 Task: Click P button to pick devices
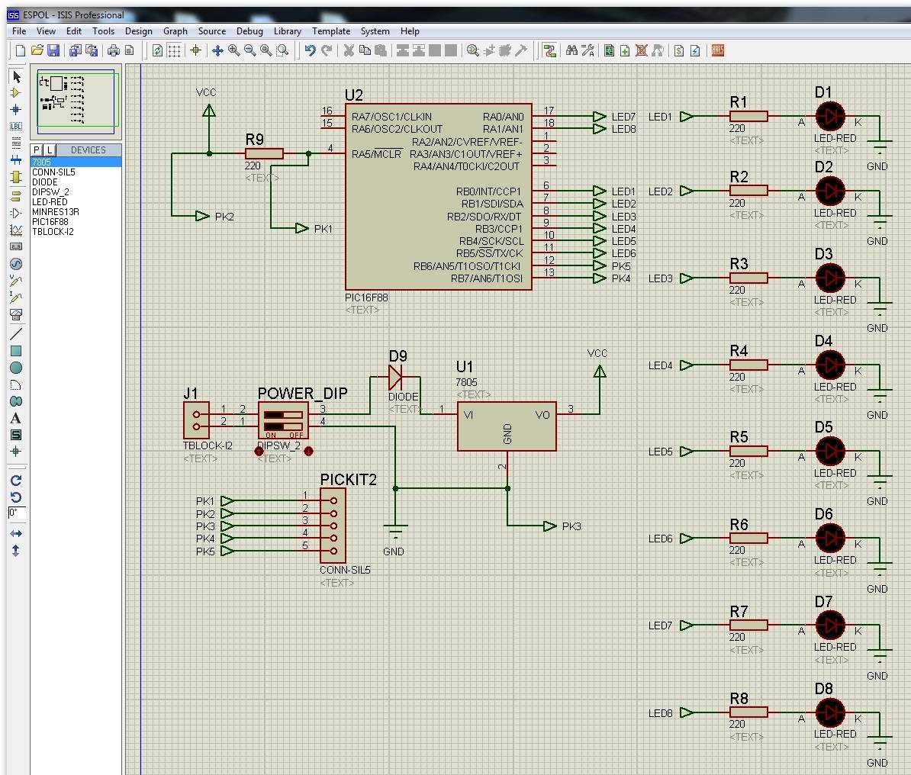(37, 150)
